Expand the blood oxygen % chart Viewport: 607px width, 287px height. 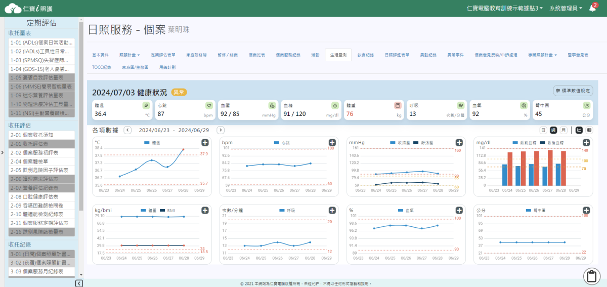(x=459, y=210)
